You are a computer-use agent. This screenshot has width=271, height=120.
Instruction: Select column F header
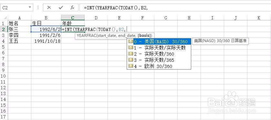(x=142, y=18)
